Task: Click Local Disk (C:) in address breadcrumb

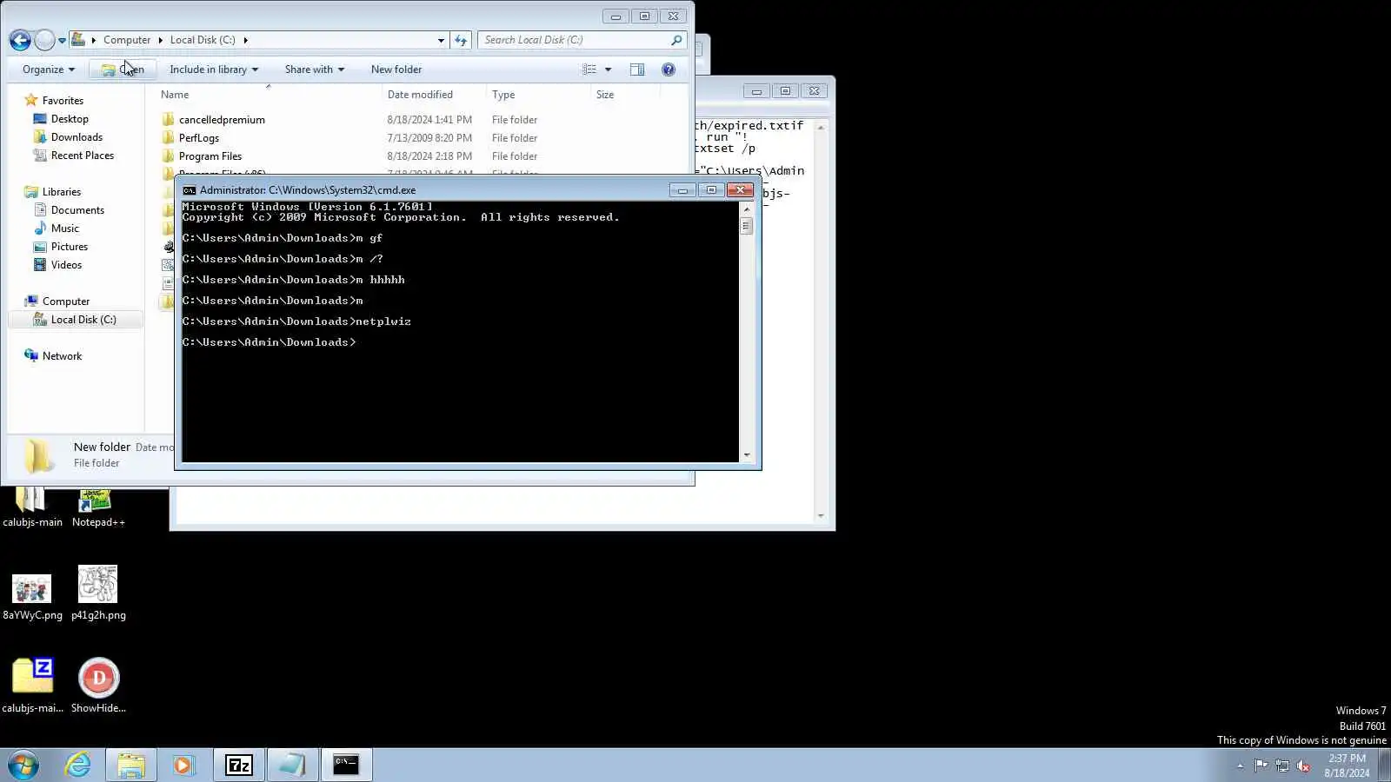Action: [203, 40]
